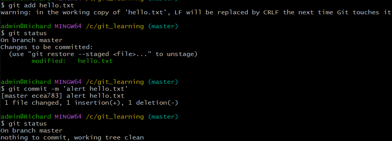392x141 pixels.
Task: Click the green 'modified:' label
Action: (48, 61)
